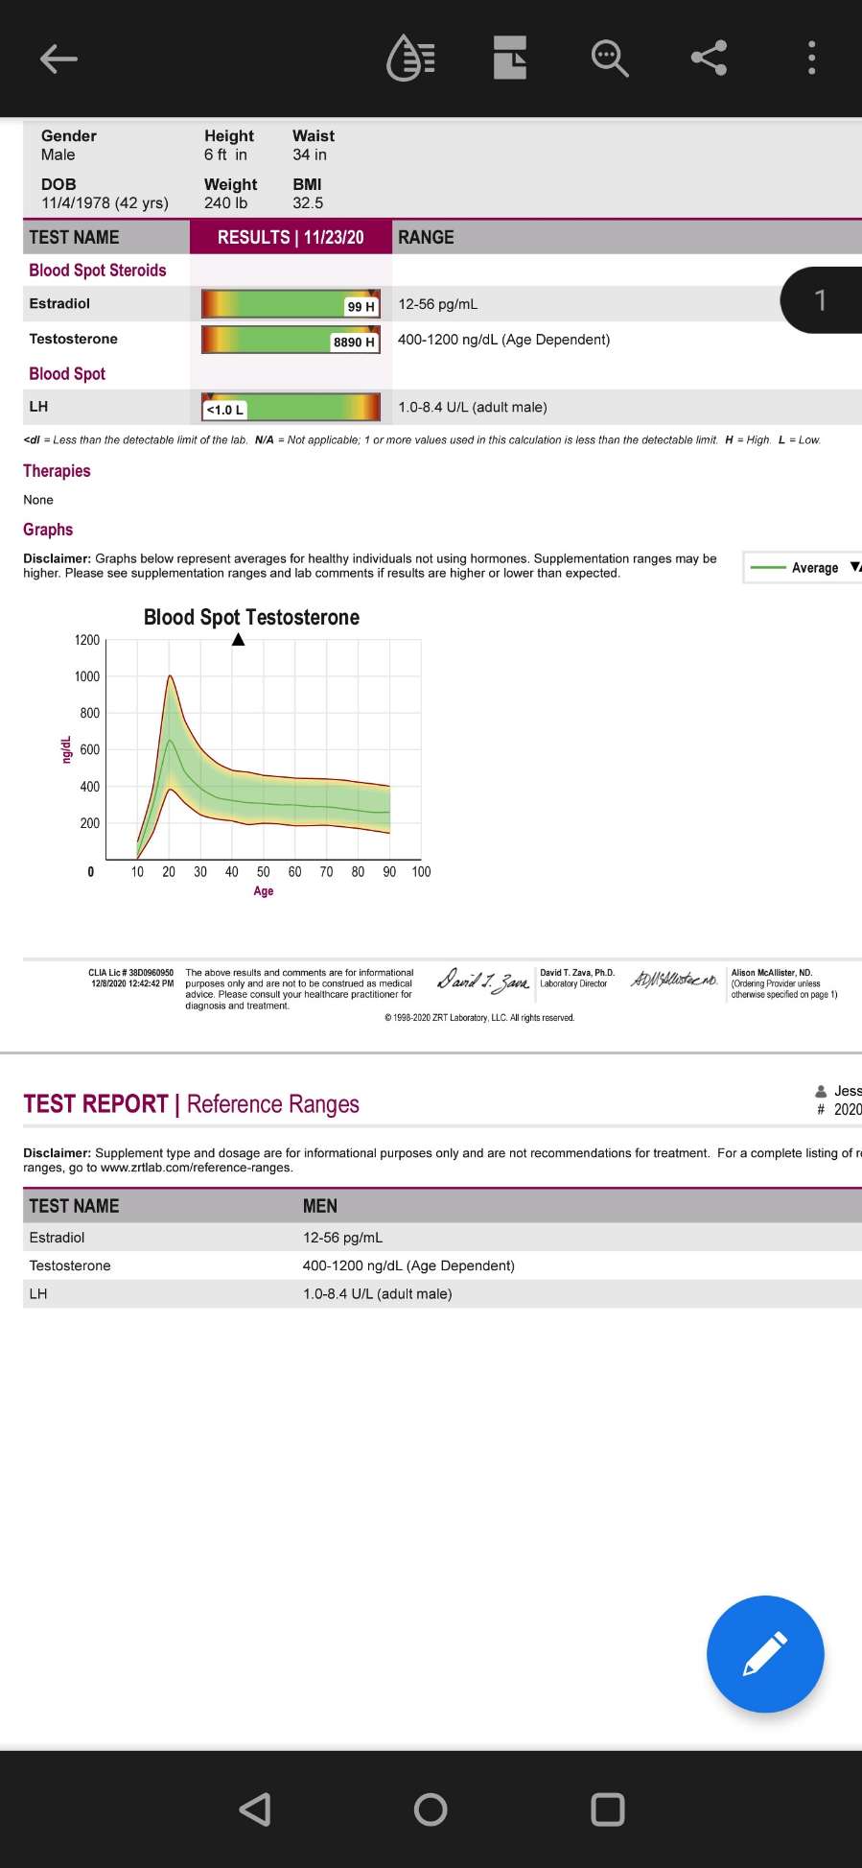Tap the Android back navigation button
The image size is (862, 1868).
coord(255,1809)
